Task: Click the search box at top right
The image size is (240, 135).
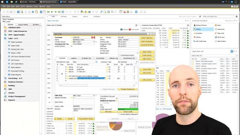Action: click(218, 16)
